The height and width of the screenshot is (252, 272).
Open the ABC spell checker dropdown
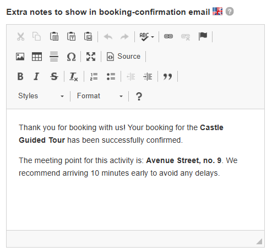click(146, 37)
